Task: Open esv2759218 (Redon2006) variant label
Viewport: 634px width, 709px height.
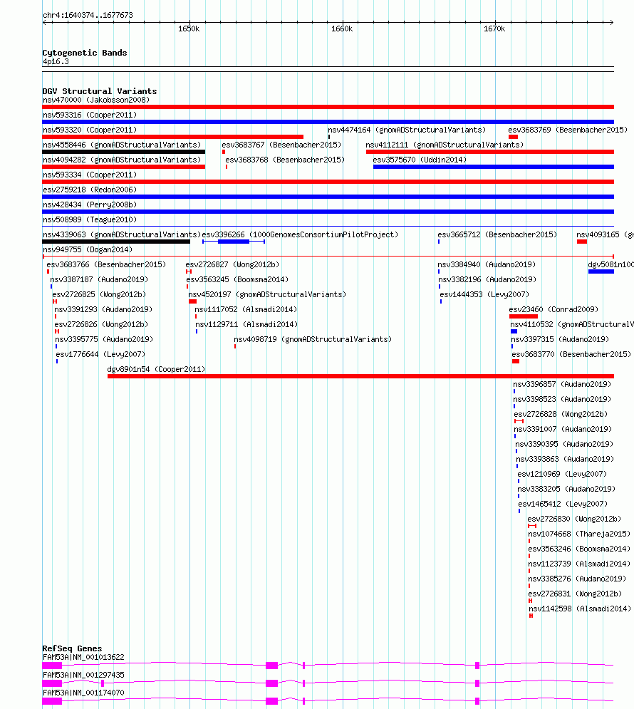Action: (x=90, y=190)
